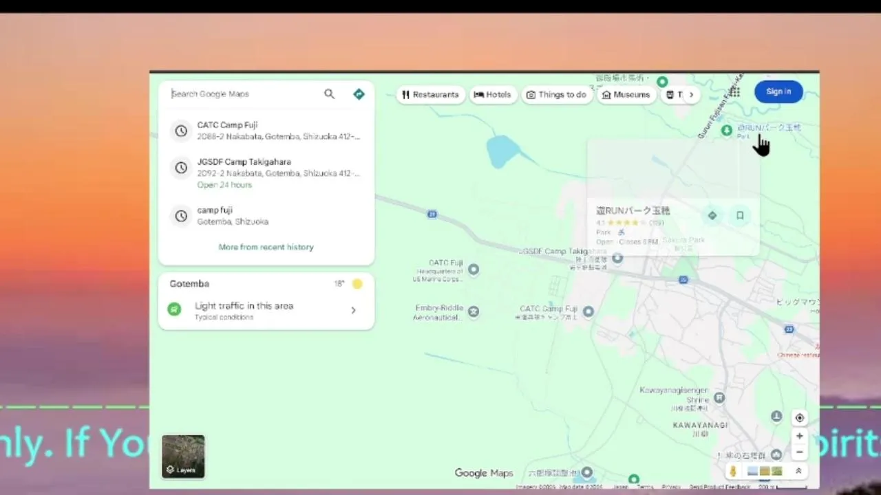This screenshot has height=495, width=881.
Task: Click the Kawayanagisengen Shrine map pin
Action: point(719,397)
